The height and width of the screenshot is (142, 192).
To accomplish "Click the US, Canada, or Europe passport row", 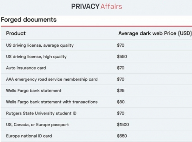I will (x=97, y=125).
